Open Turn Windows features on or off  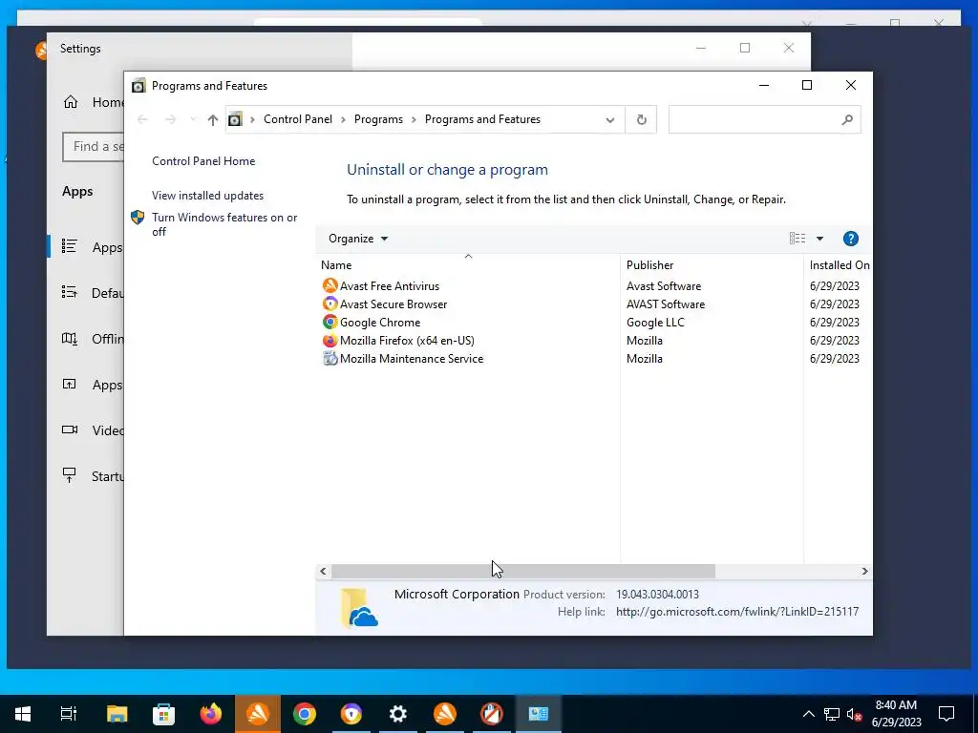(224, 224)
